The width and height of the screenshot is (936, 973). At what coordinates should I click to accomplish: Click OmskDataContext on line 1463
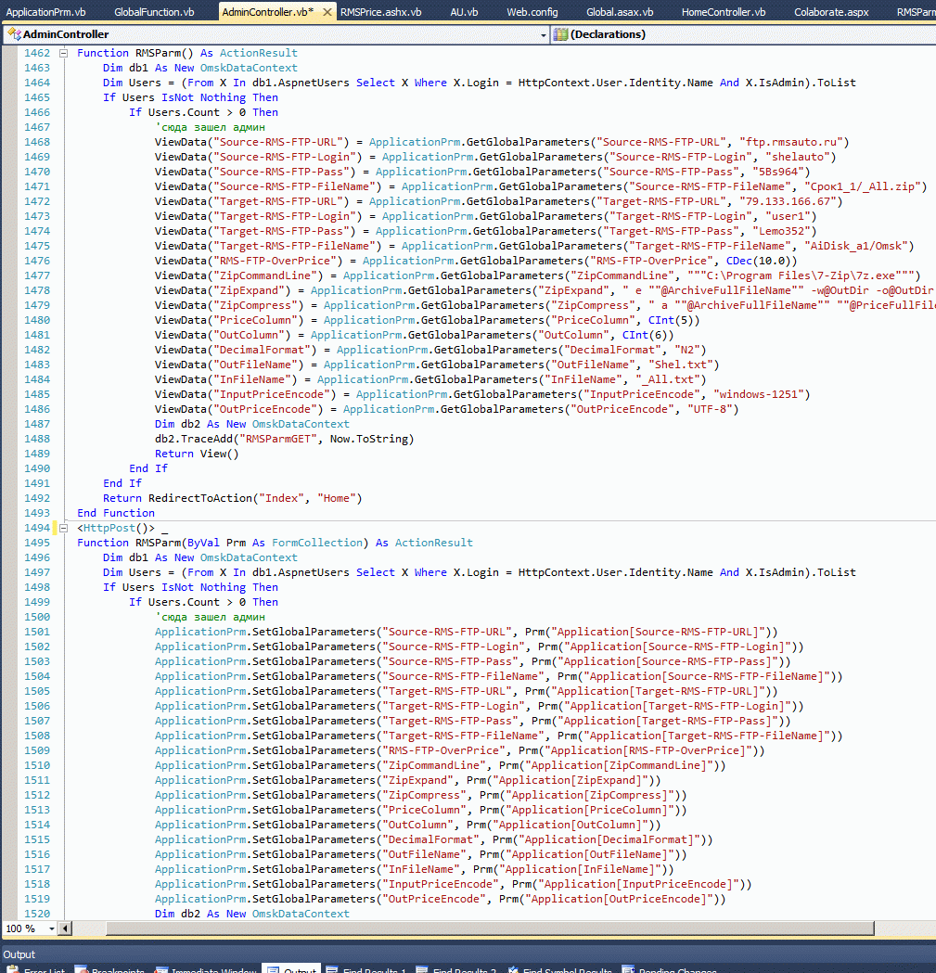click(x=249, y=69)
